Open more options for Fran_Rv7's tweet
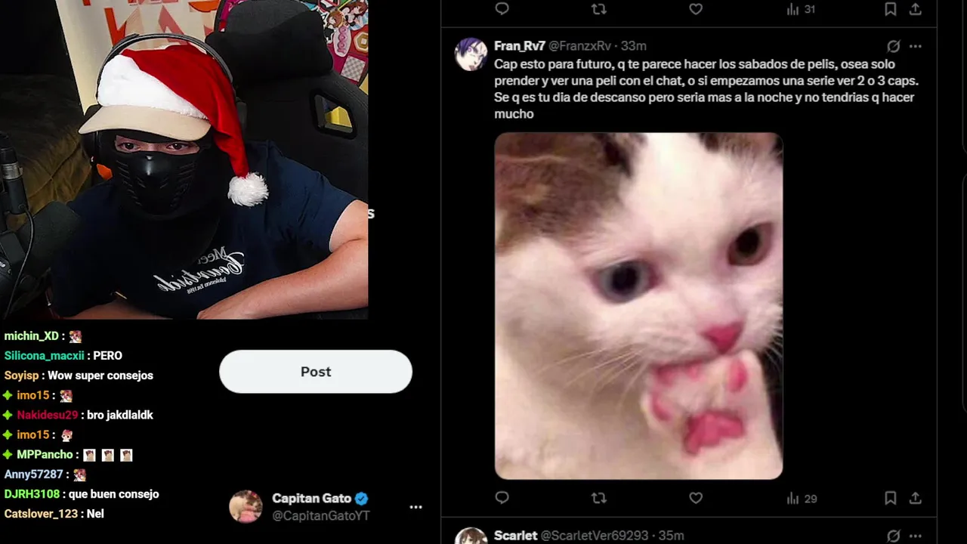The image size is (967, 544). pos(915,46)
